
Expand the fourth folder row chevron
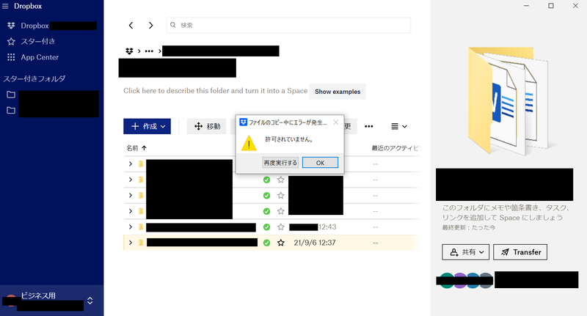pyautogui.click(x=131, y=211)
